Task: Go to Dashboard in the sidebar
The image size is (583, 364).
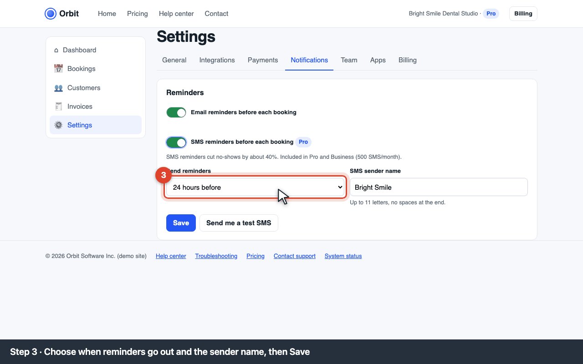Action: click(96, 50)
